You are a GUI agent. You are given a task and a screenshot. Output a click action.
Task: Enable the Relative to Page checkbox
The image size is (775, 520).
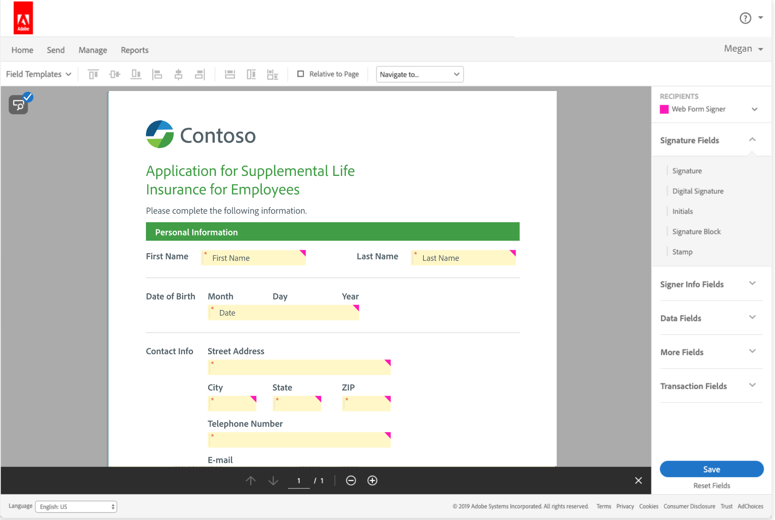(x=301, y=74)
